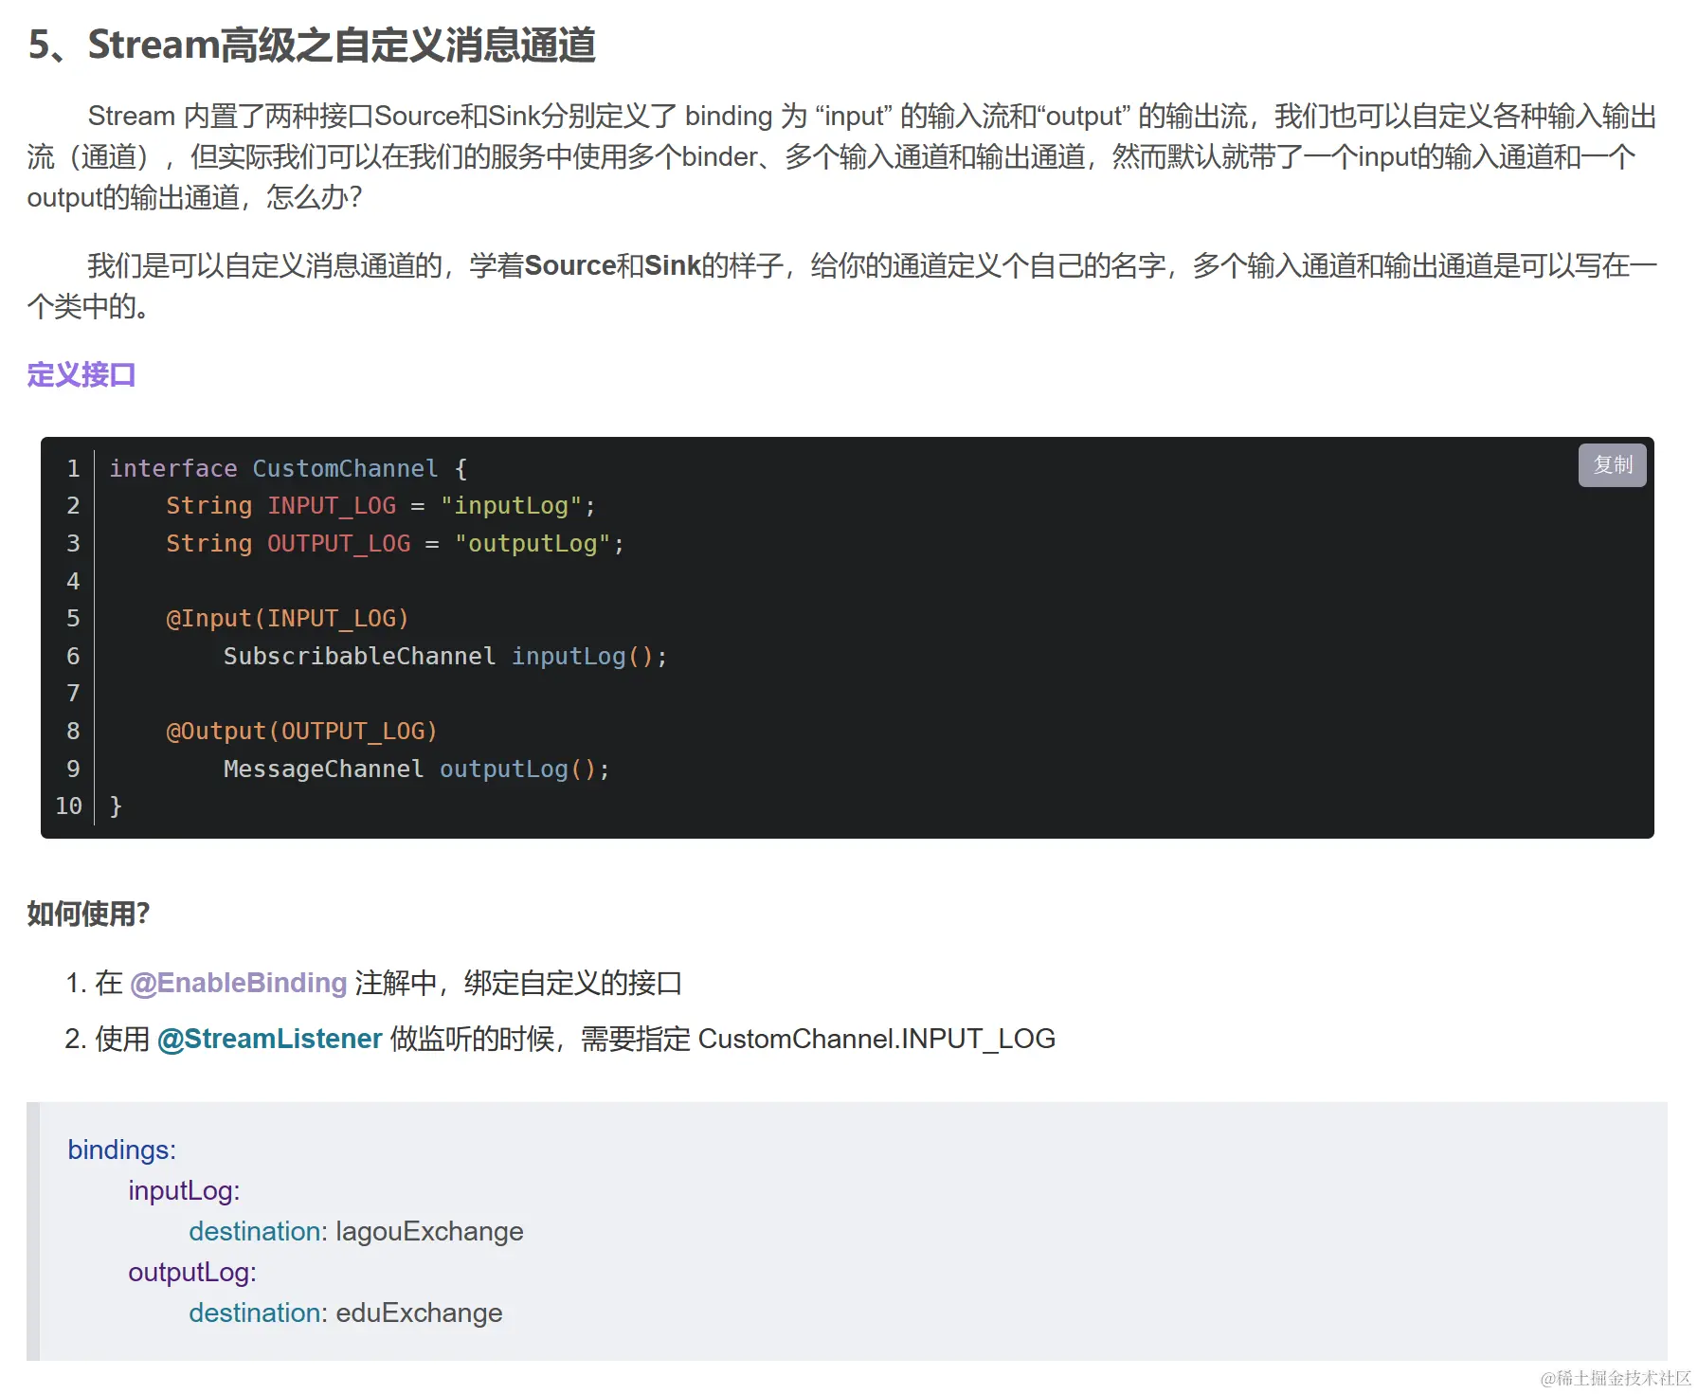This screenshot has height=1394, width=1698.
Task: Click the 'bindings:' yaml key
Action: coord(122,1150)
